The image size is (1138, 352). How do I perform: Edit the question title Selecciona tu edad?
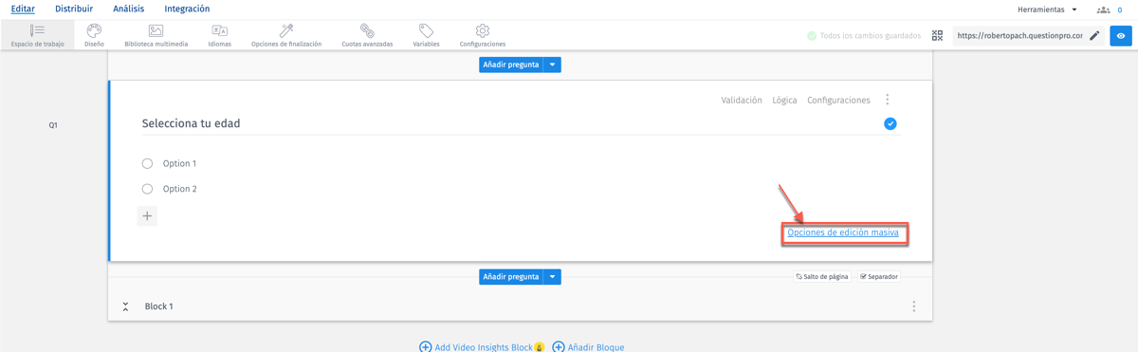tap(191, 123)
